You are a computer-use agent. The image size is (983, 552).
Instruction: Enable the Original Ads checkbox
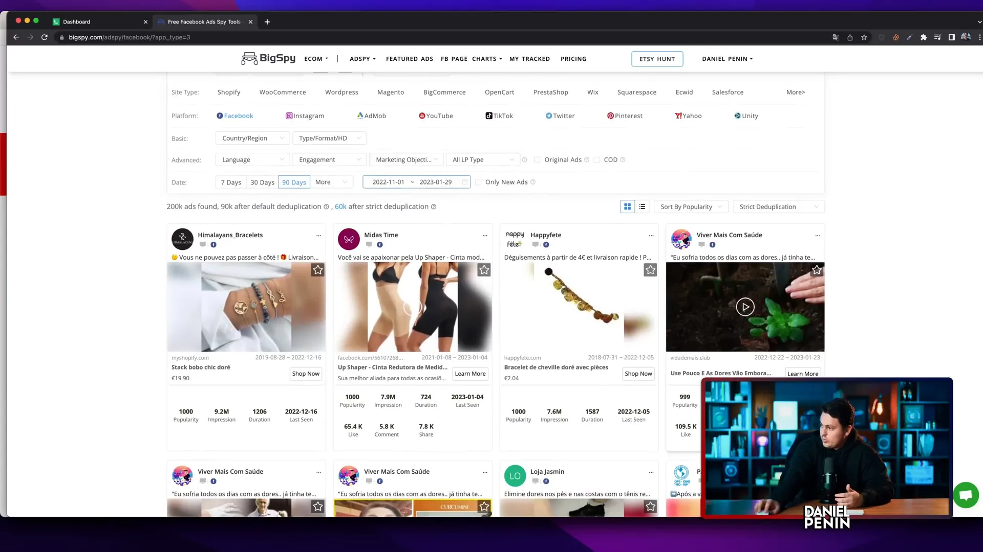click(x=537, y=160)
